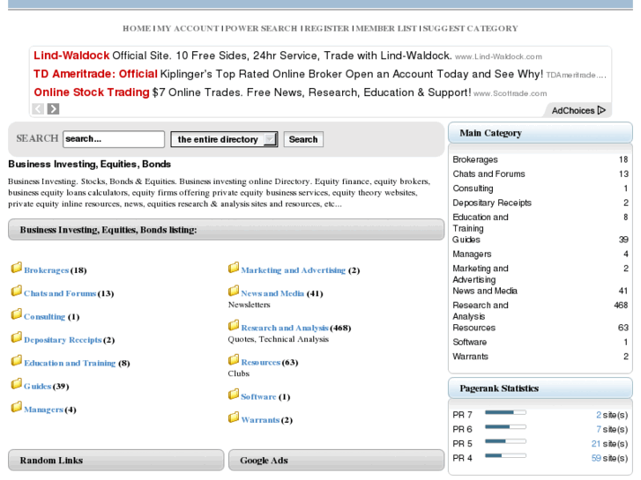This screenshot has width=641, height=480.
Task: Show next ads with right arrow
Action: point(53,108)
